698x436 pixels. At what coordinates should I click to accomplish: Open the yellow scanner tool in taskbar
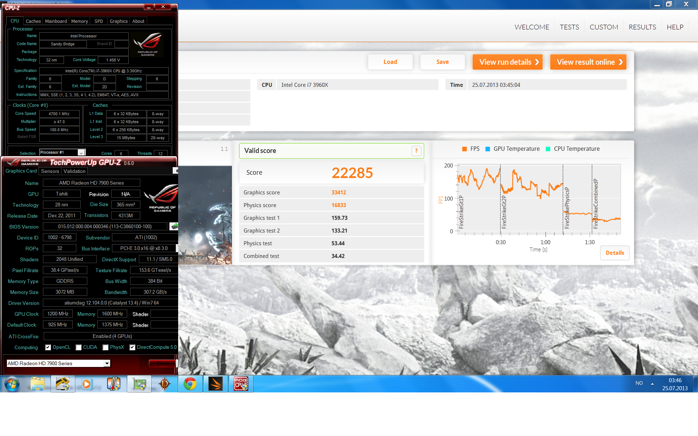coord(63,384)
